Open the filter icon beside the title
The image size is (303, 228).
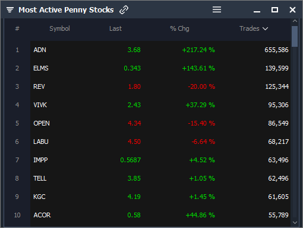click(10, 9)
